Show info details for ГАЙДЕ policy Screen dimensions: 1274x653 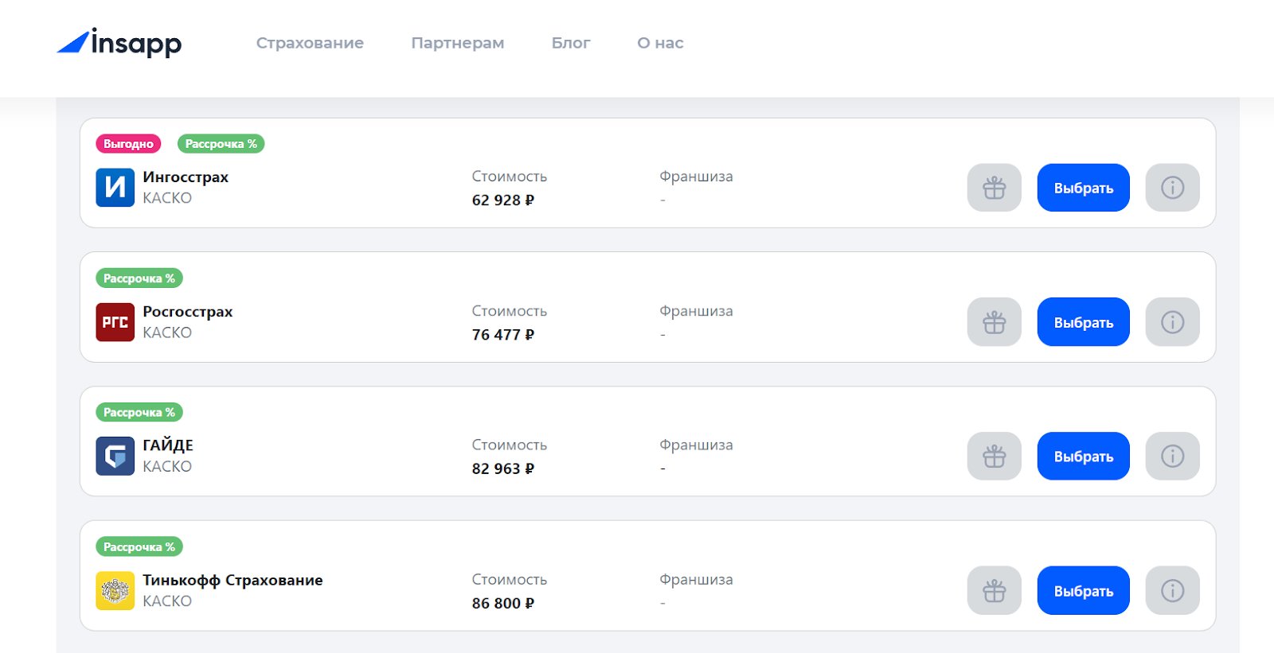pyautogui.click(x=1172, y=456)
